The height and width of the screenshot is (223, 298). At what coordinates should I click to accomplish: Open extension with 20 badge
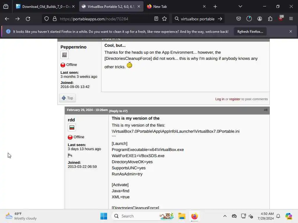click(281, 18)
